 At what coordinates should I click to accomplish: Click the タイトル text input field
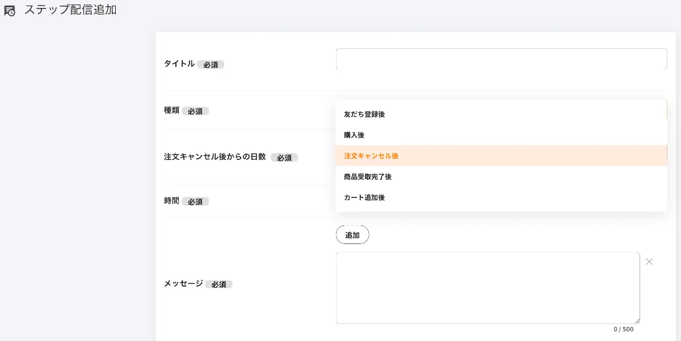(x=501, y=58)
